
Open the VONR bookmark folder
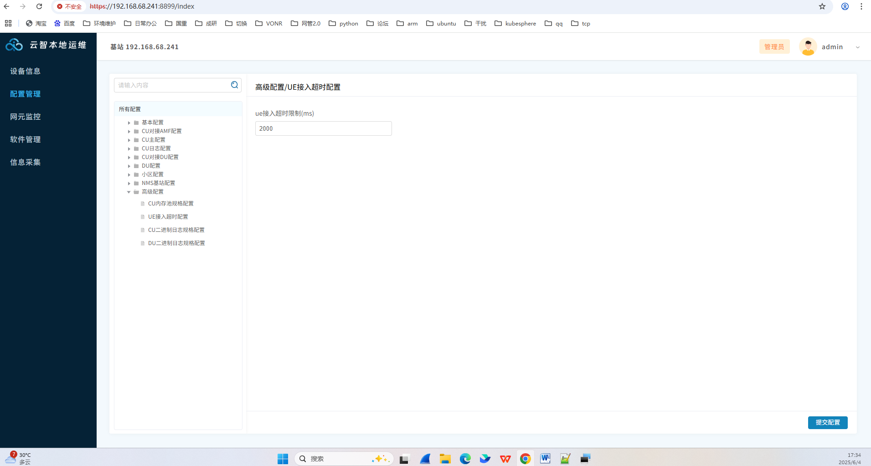tap(269, 23)
